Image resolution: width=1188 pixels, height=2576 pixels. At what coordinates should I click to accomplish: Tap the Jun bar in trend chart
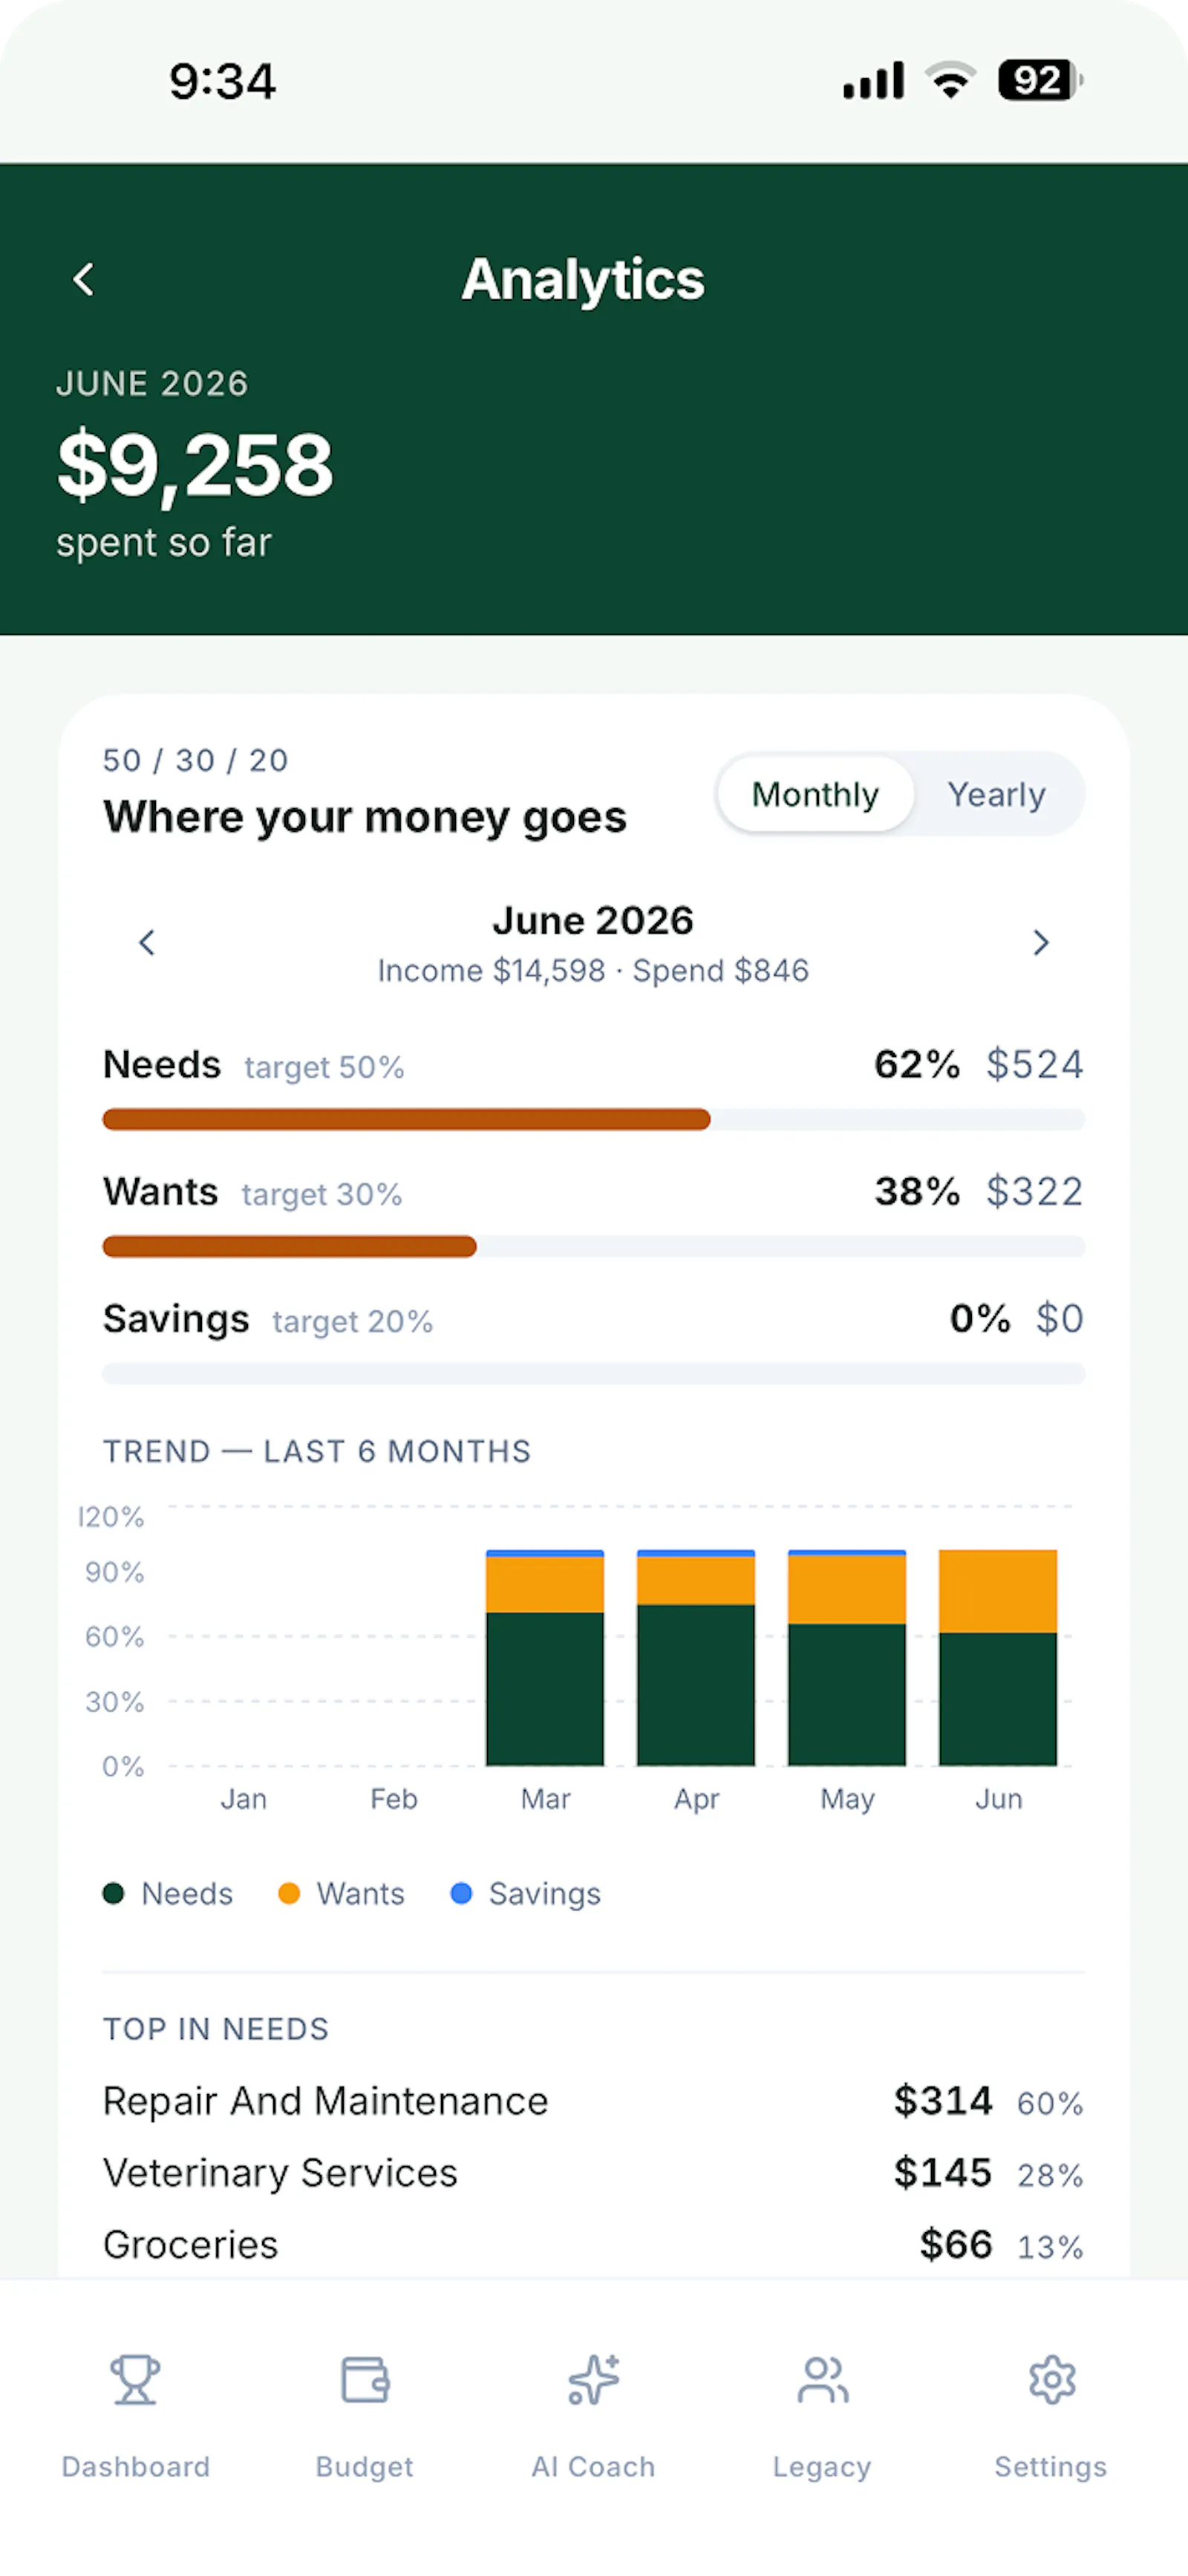pyautogui.click(x=998, y=1657)
